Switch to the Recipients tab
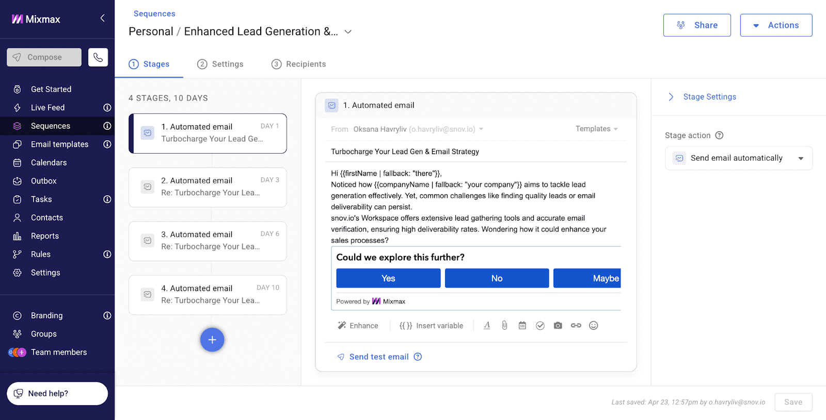 point(299,64)
